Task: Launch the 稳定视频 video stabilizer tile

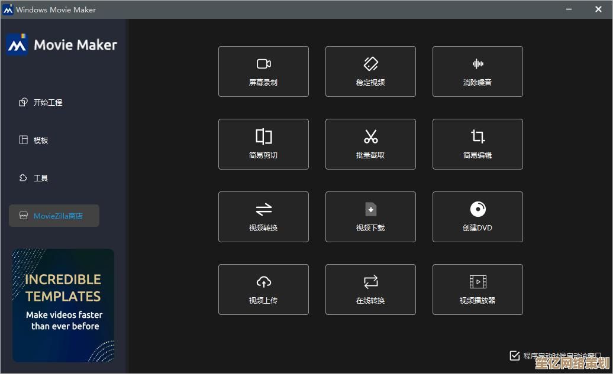Action: (x=370, y=71)
